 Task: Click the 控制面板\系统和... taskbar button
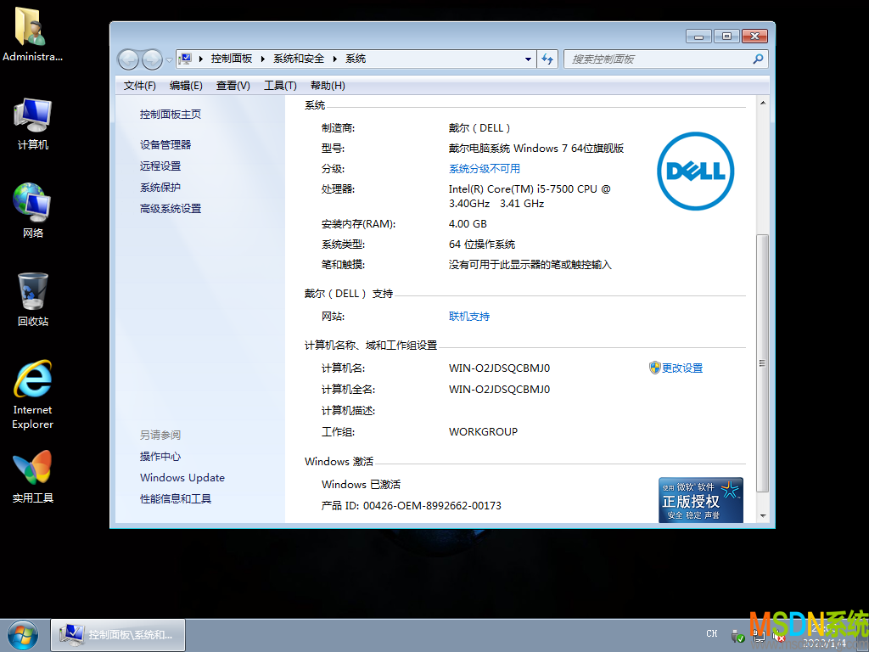coord(118,635)
